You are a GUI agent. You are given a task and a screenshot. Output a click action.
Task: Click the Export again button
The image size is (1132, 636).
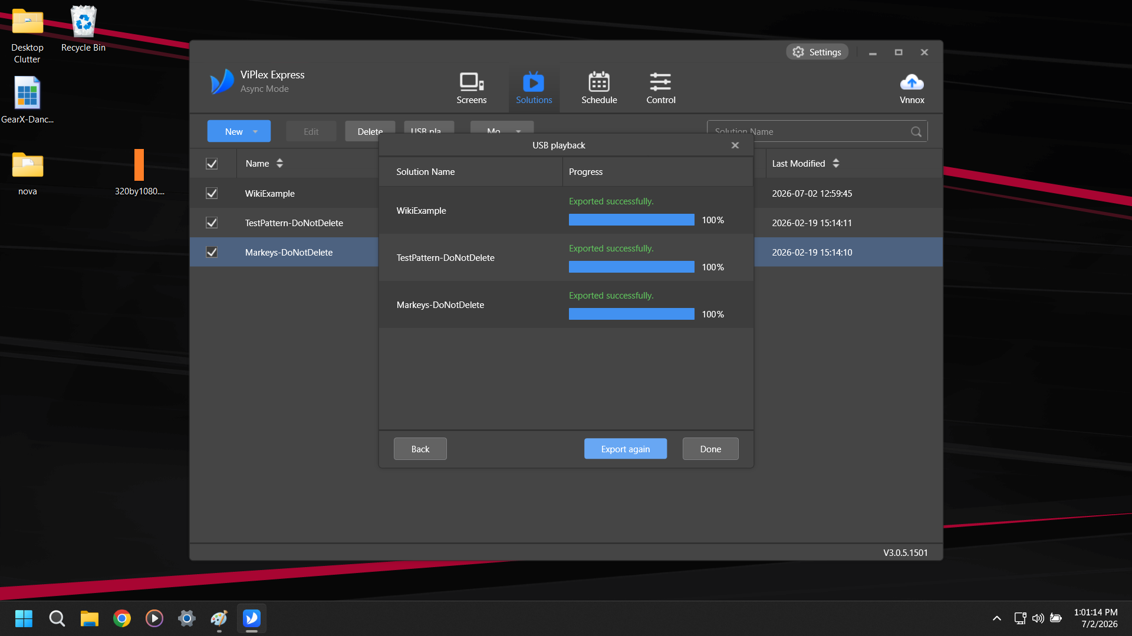pos(626,449)
